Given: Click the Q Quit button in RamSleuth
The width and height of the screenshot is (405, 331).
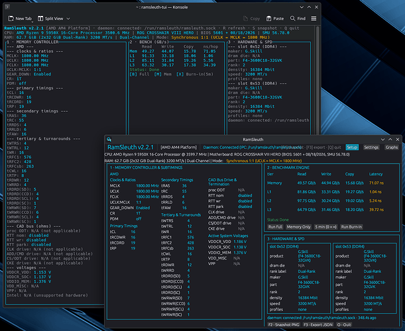Looking at the screenshot, I should [x=344, y=324].
